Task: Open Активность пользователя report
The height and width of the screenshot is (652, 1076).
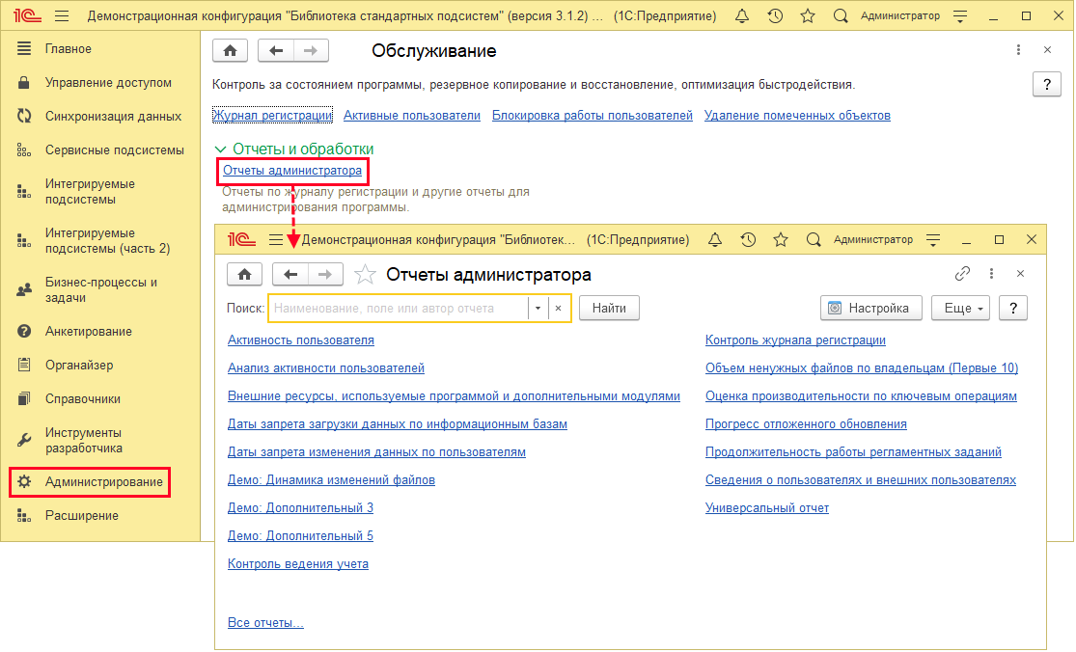Action: point(300,340)
